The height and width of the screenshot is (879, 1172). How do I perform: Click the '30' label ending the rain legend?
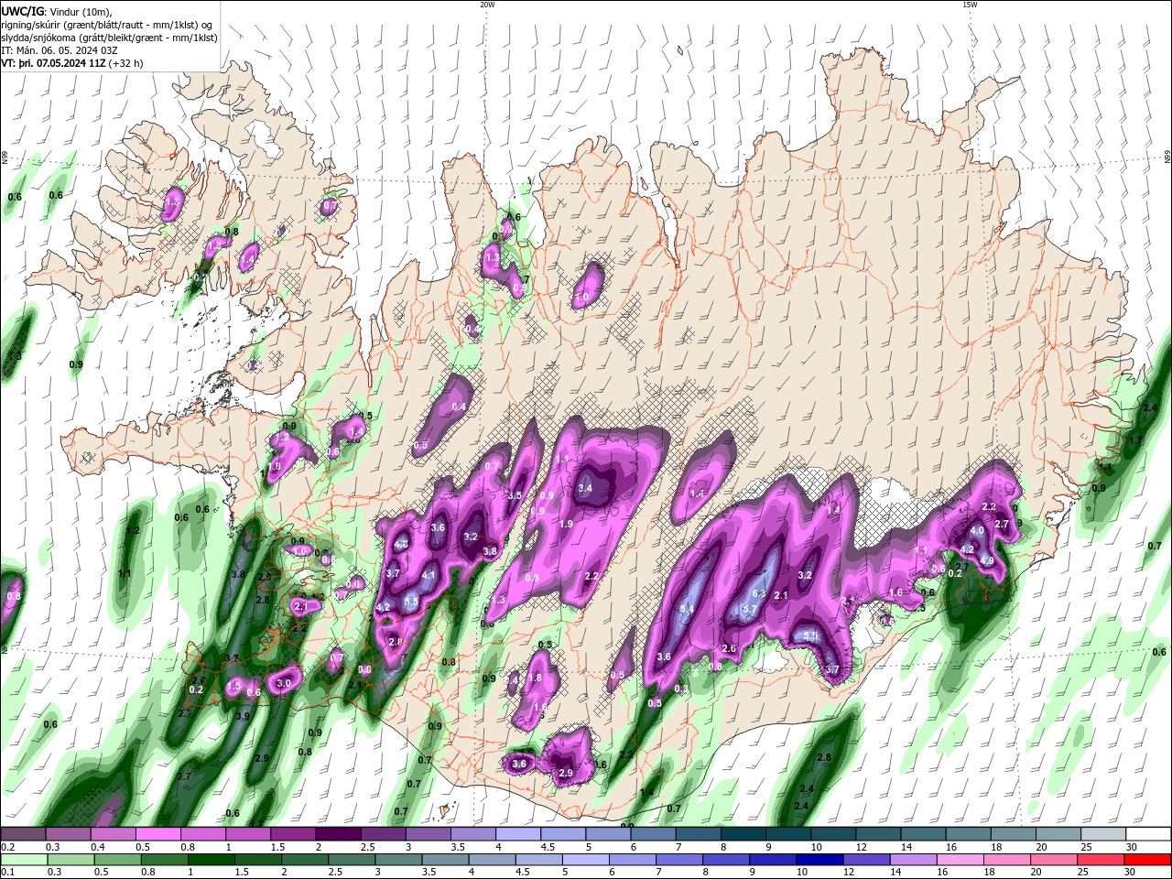click(1132, 874)
